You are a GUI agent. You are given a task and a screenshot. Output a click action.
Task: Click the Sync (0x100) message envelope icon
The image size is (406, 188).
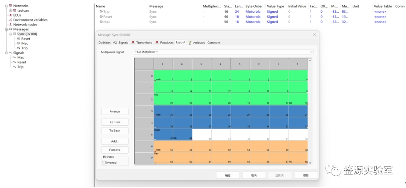15,34
